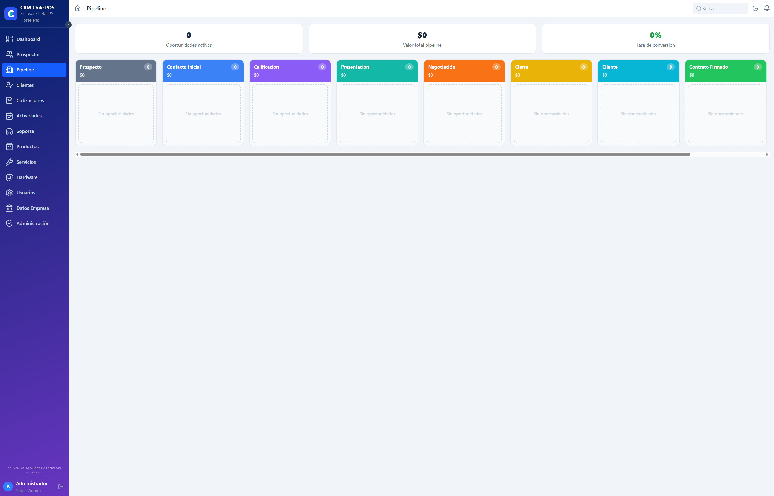The height and width of the screenshot is (496, 774).
Task: Click the horizontal scrollbar thumb
Action: coord(385,154)
